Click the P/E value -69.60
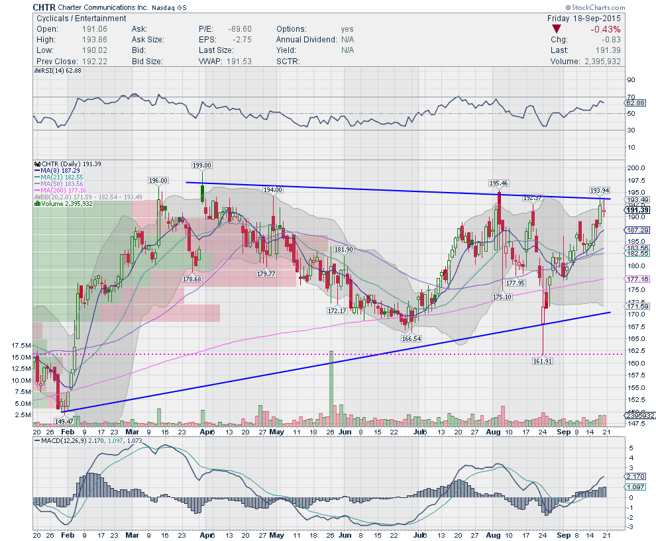The image size is (656, 541). pyautogui.click(x=240, y=29)
